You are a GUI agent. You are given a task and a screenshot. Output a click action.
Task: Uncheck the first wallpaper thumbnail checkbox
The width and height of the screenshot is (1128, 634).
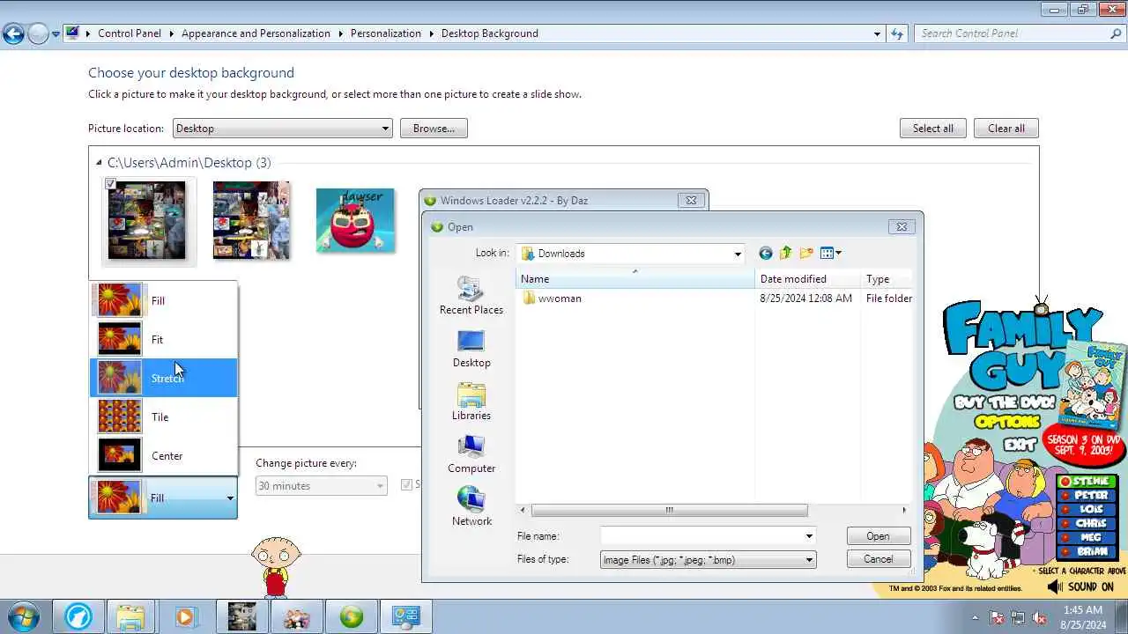pyautogui.click(x=110, y=184)
